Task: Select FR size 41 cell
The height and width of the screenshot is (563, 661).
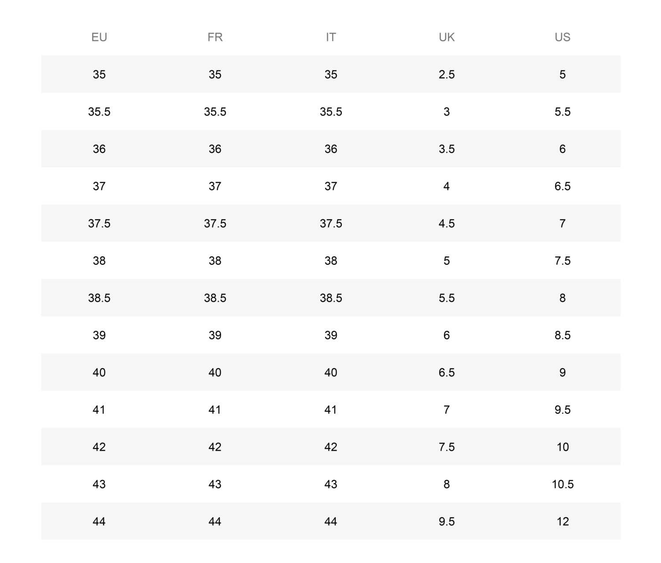Action: pyautogui.click(x=215, y=410)
